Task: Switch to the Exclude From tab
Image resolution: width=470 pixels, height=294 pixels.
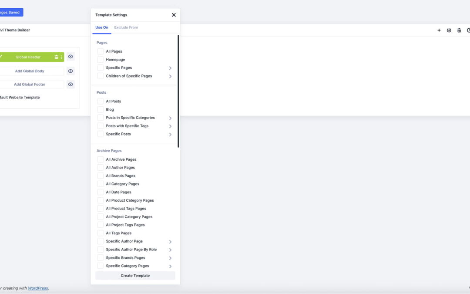Action: click(126, 27)
